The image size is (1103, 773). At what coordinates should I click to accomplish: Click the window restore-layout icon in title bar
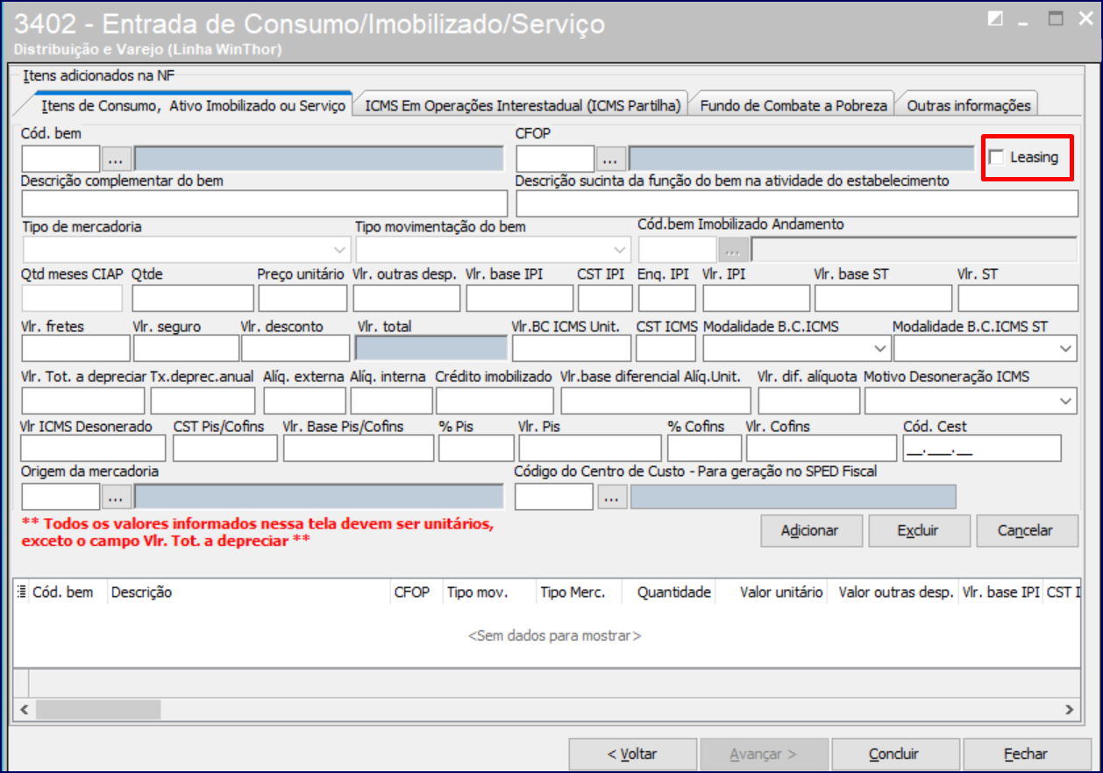point(994,18)
